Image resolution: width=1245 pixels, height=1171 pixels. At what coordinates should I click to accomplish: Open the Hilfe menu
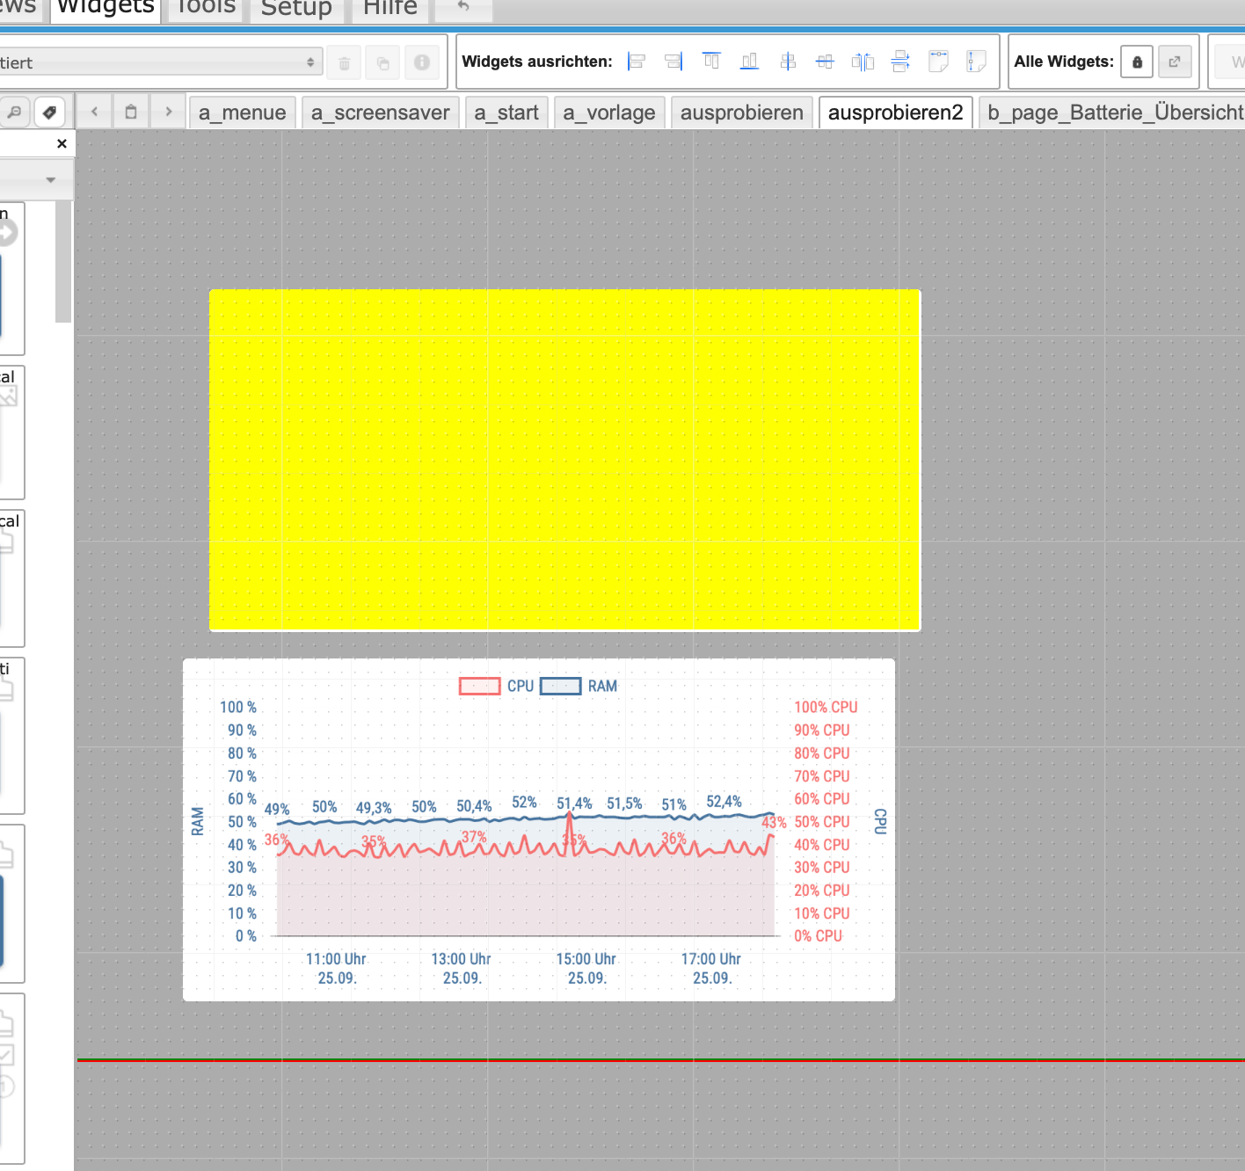click(390, 9)
